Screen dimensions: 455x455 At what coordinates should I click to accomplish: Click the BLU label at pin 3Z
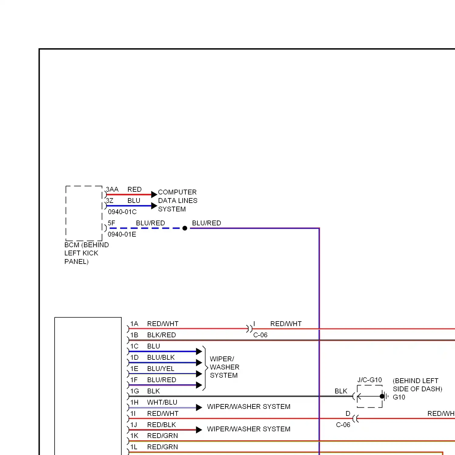point(134,201)
